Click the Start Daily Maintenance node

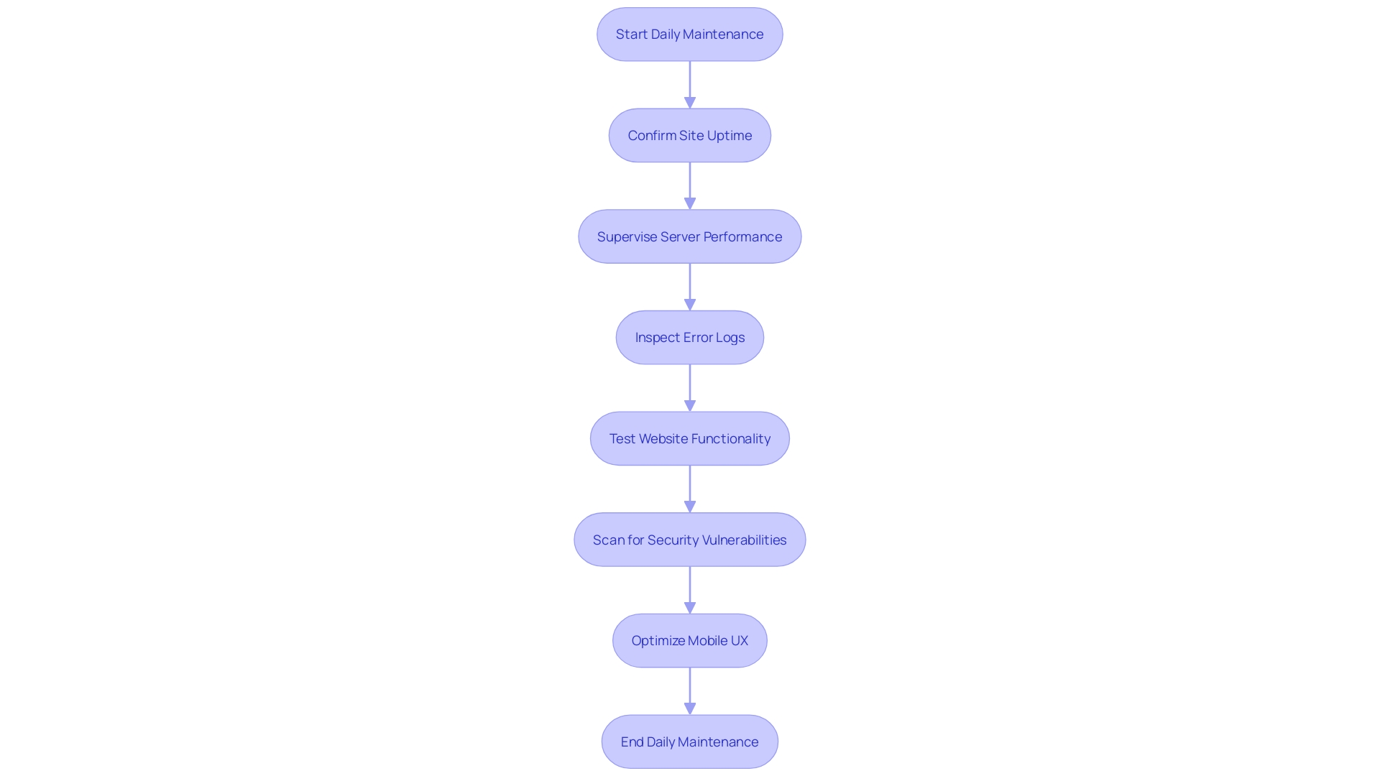690,34
